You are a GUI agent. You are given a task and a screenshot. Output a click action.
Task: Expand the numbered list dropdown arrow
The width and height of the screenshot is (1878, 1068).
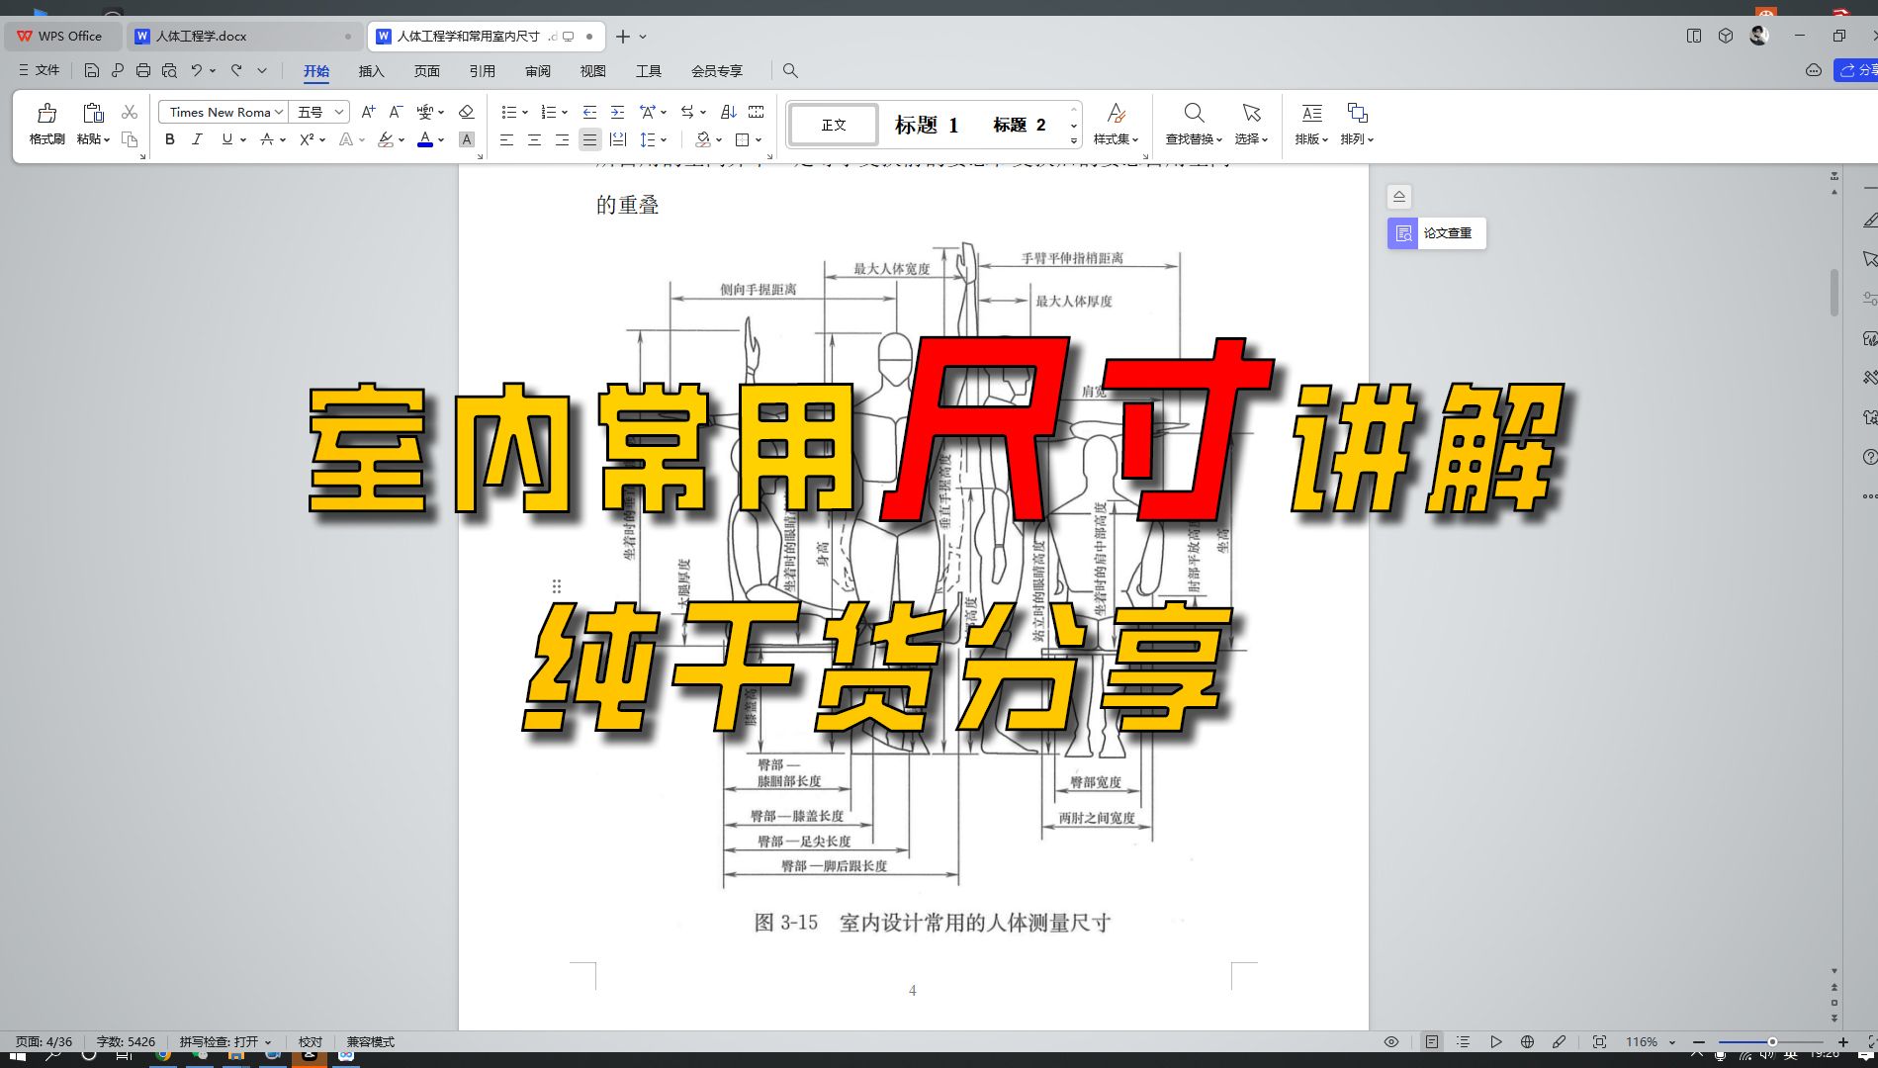click(565, 113)
